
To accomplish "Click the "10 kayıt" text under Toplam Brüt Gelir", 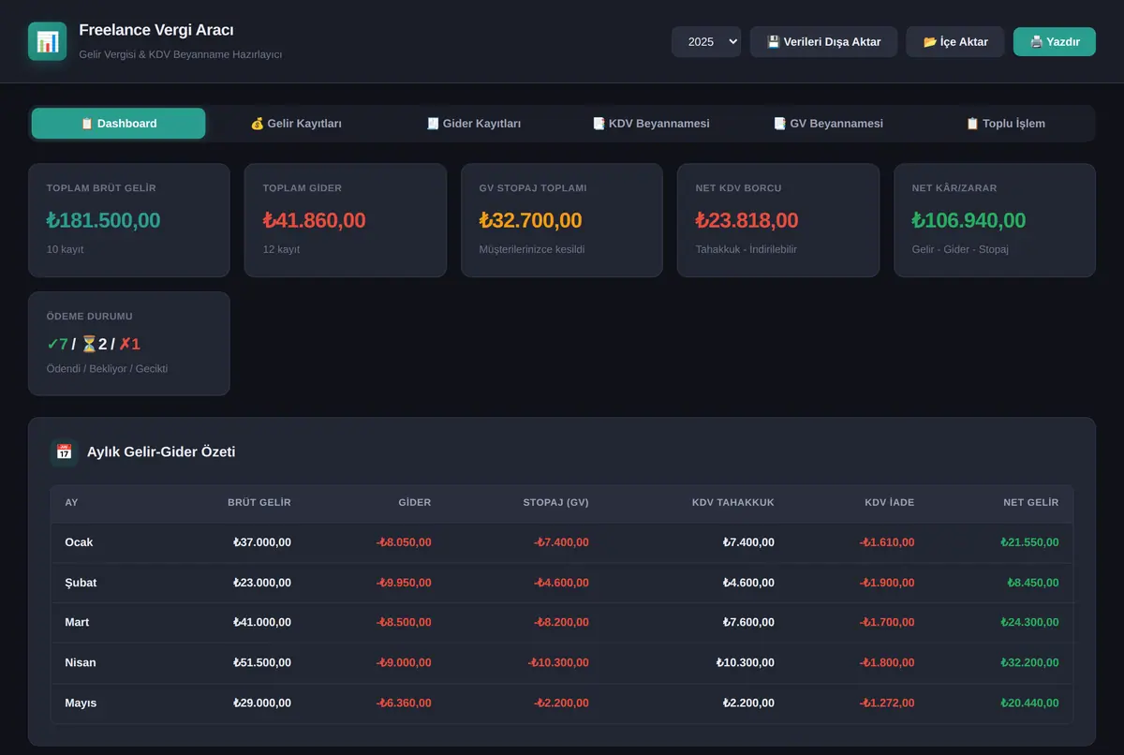I will [66, 250].
